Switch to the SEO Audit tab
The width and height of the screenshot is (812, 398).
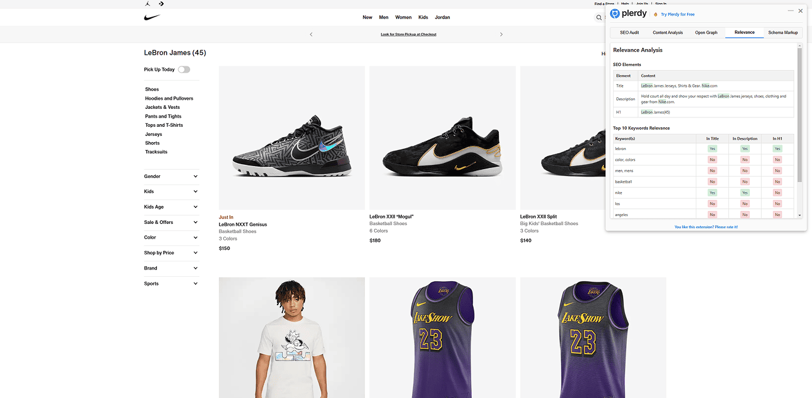tap(629, 33)
